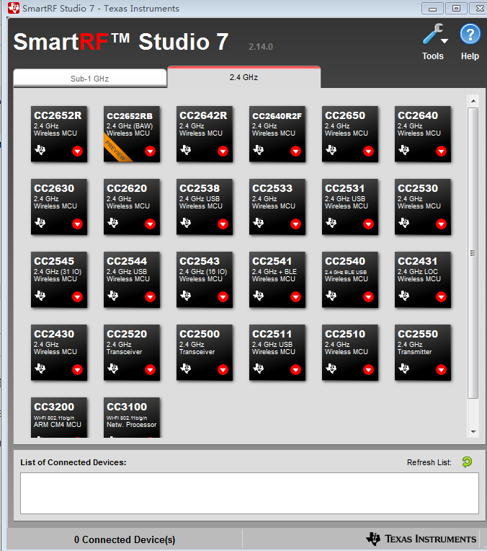
Task: Open the Tools wrench icon
Action: point(434,35)
